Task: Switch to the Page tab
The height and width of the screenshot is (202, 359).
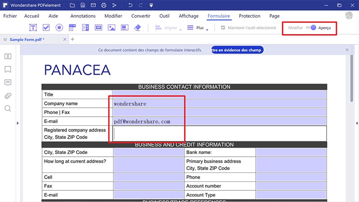Action: (274, 16)
